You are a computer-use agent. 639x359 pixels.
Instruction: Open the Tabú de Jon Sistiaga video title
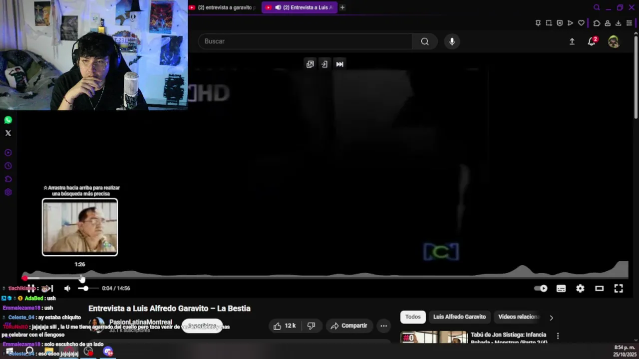pos(509,338)
